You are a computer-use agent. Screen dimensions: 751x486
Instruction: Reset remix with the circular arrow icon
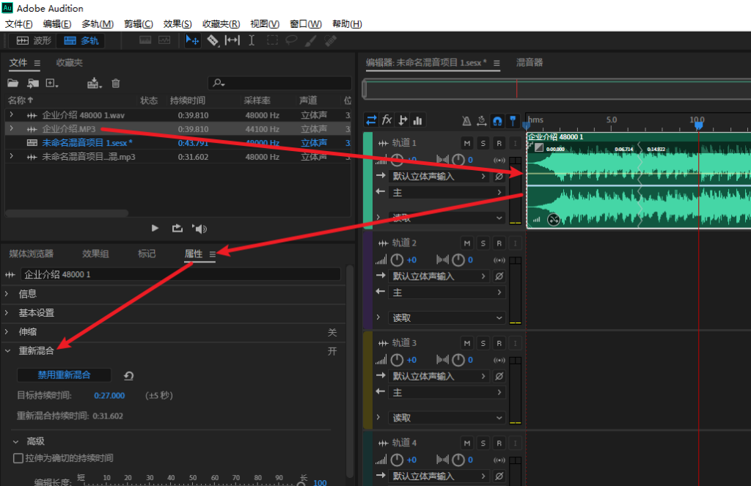click(129, 375)
